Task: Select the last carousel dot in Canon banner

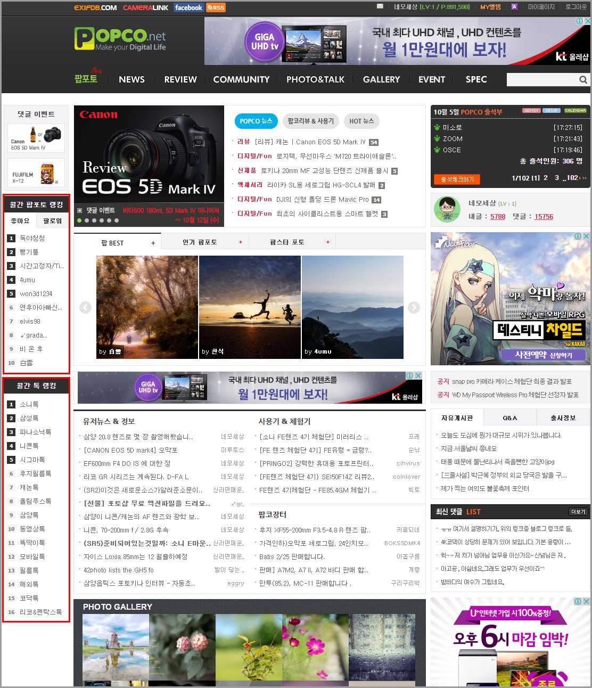Action: pos(117,220)
